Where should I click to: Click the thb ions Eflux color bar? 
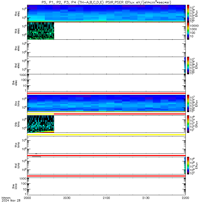[188, 124]
